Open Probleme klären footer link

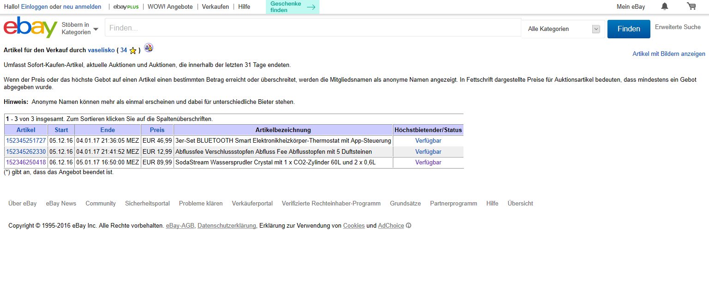(x=201, y=203)
